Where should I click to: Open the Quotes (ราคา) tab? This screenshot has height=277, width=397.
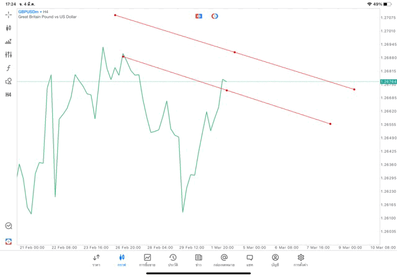click(x=96, y=260)
